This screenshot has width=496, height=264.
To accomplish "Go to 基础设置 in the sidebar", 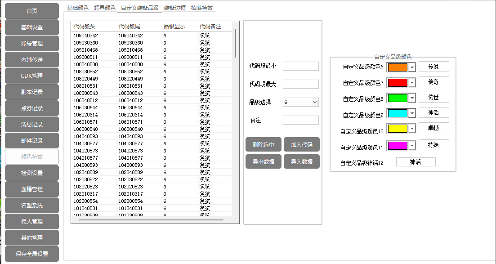I will [x=32, y=27].
